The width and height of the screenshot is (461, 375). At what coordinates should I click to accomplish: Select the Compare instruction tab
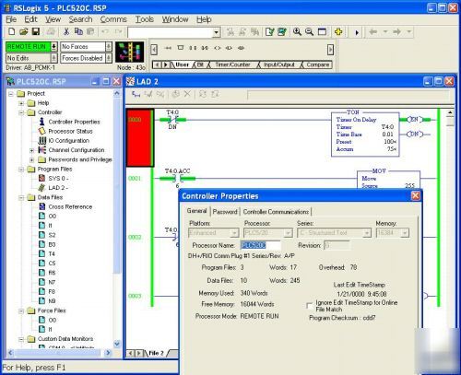point(318,64)
